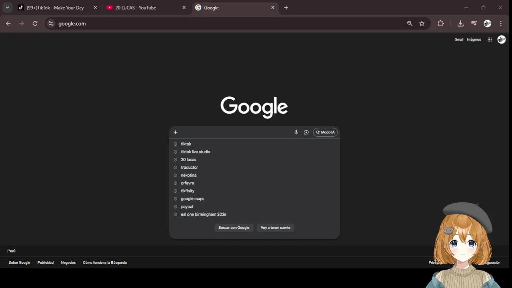The image size is (512, 288).
Task: Select the Google tab
Action: 235,8
